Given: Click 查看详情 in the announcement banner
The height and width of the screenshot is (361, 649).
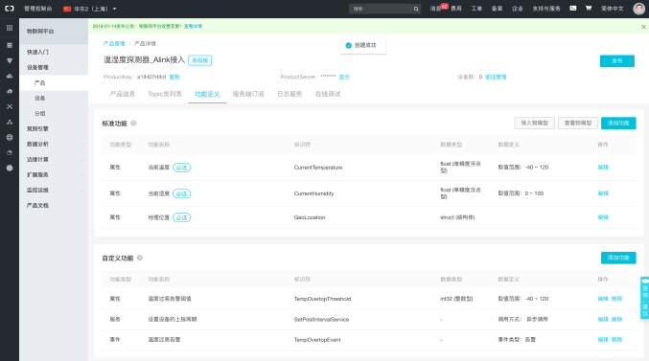Looking at the screenshot, I should coord(193,26).
